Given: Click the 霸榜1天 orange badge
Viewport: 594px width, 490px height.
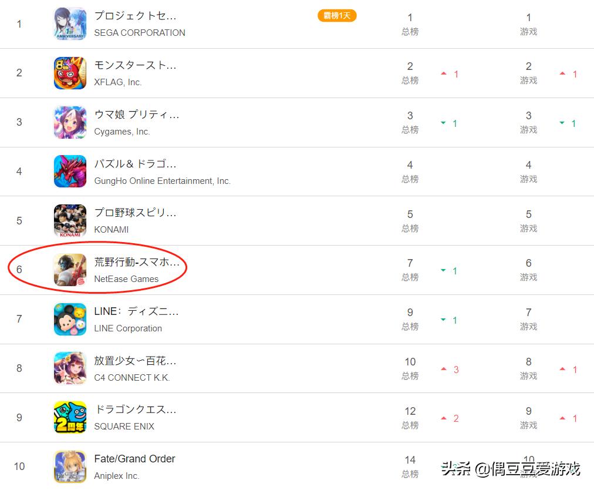Looking at the screenshot, I should (x=337, y=15).
